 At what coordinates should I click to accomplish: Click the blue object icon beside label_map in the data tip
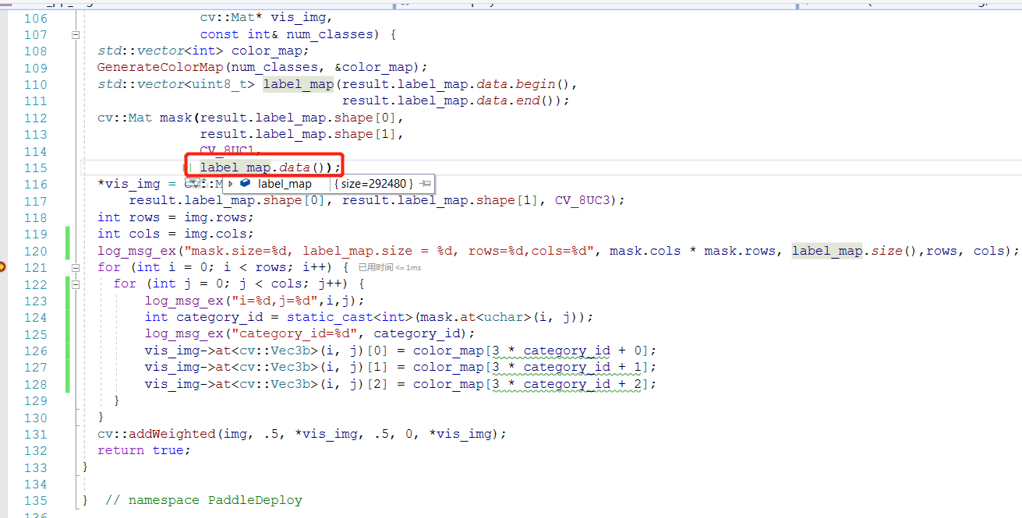245,184
